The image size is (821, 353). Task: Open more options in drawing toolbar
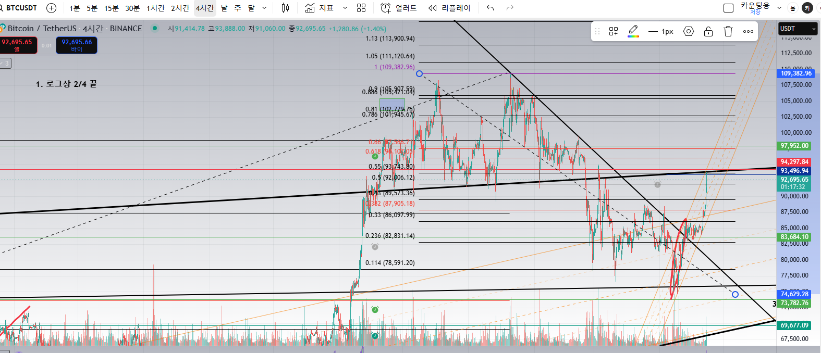click(x=748, y=31)
